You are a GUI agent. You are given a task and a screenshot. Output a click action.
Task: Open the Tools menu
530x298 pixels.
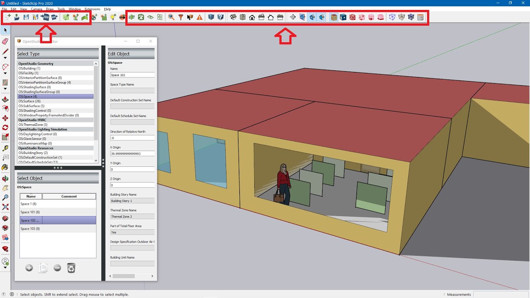point(61,9)
